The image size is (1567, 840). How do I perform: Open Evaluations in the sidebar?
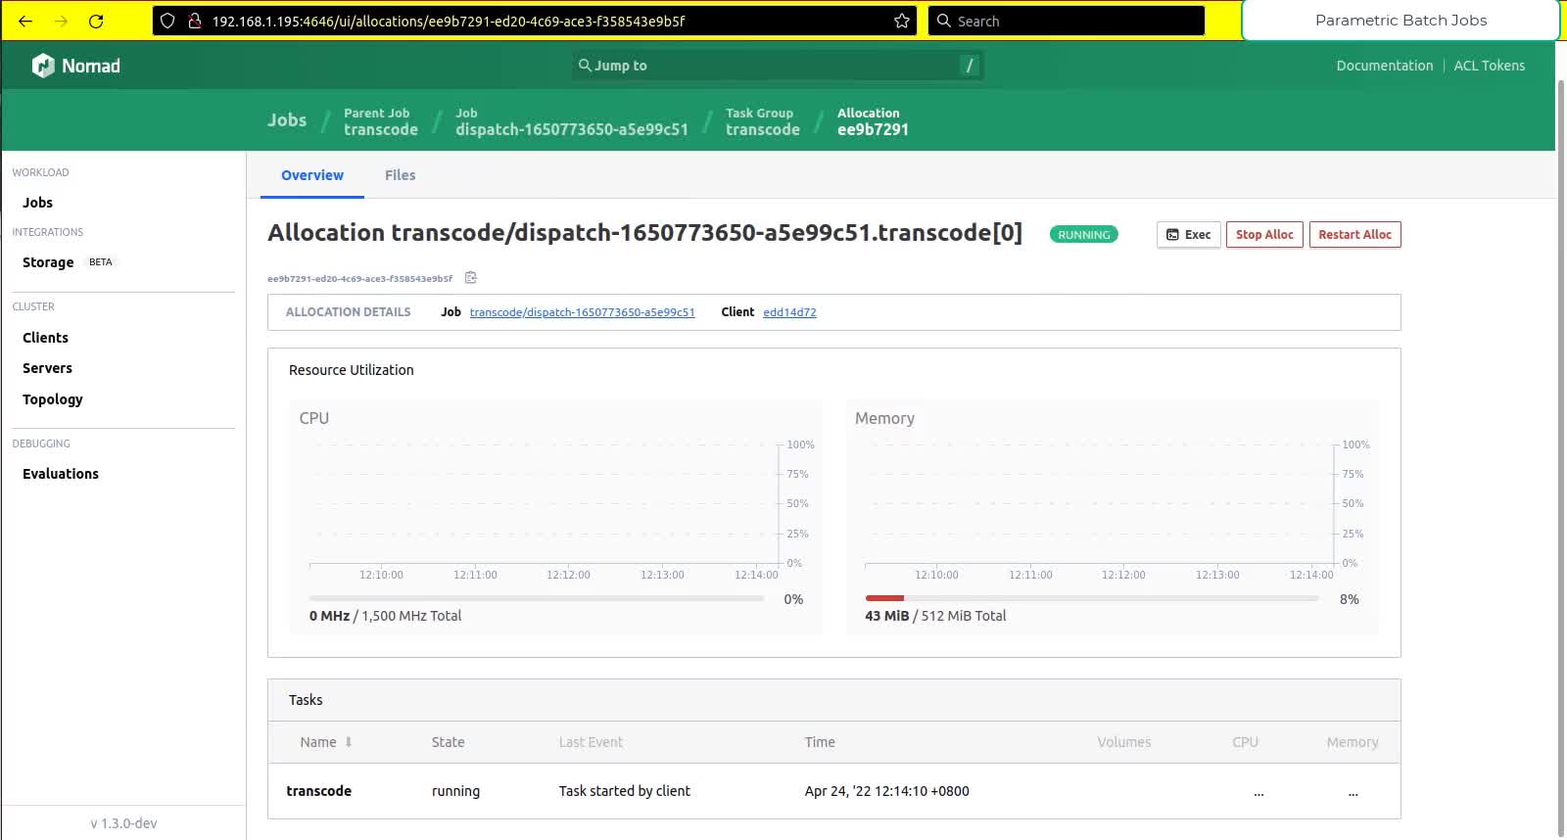(x=61, y=474)
